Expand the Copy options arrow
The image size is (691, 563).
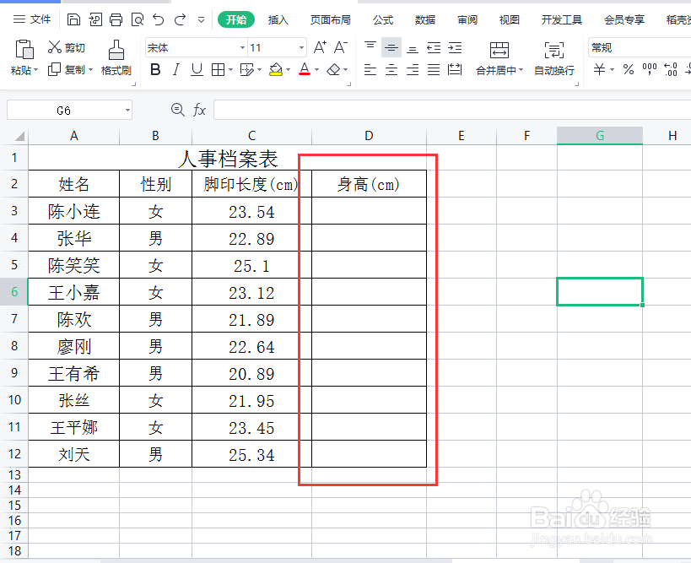click(x=90, y=70)
